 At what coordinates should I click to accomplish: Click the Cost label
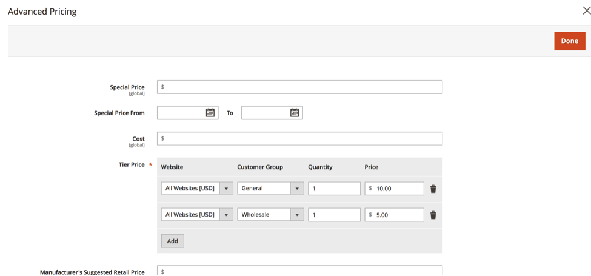pos(138,139)
